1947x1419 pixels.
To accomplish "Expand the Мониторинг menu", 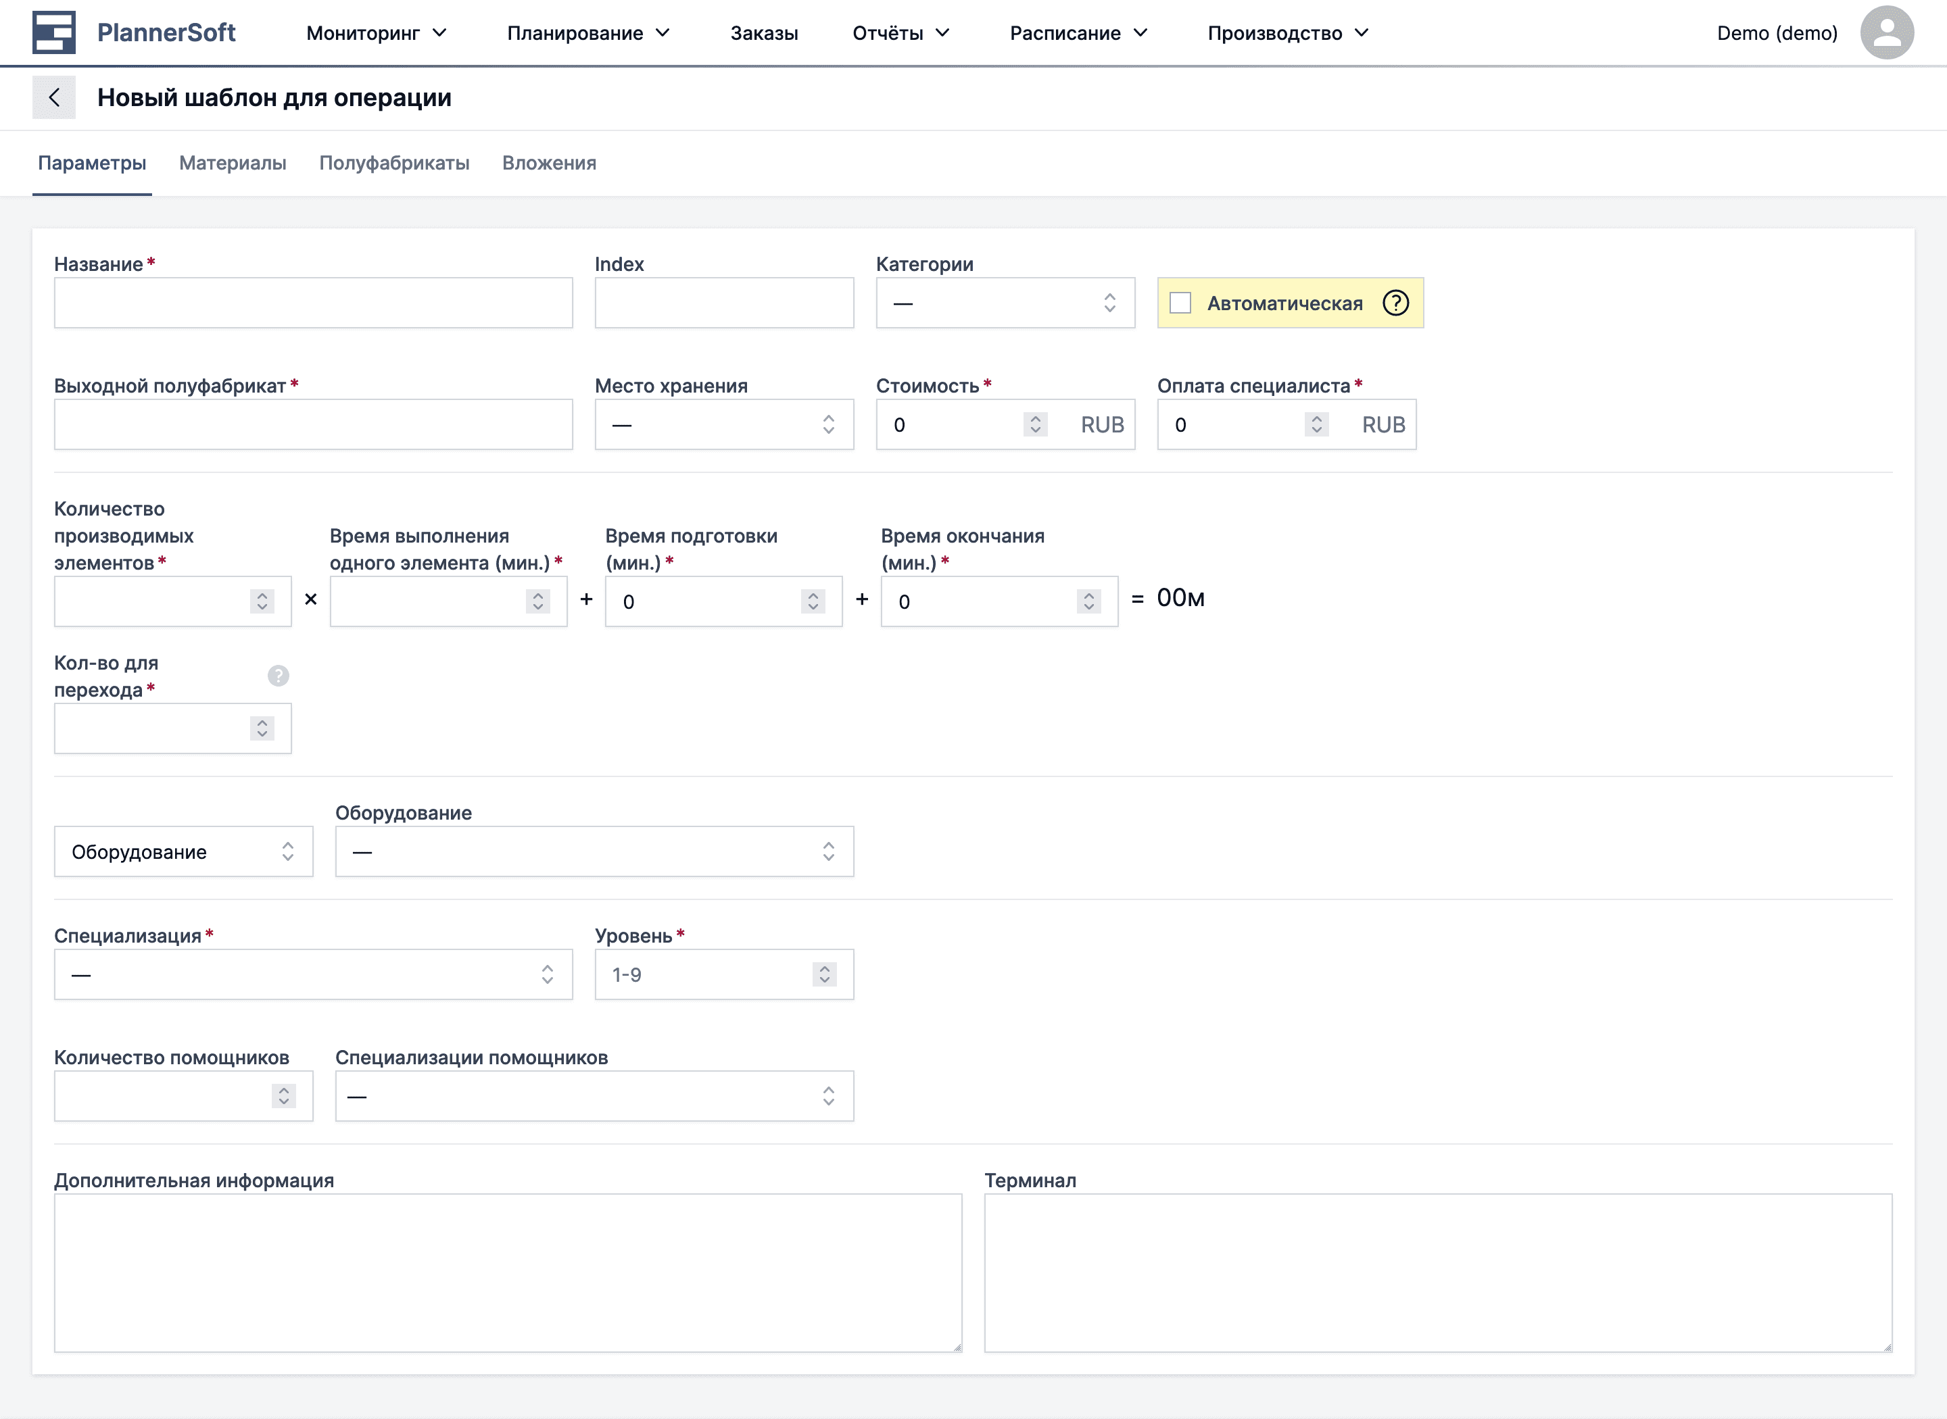I will [x=377, y=32].
